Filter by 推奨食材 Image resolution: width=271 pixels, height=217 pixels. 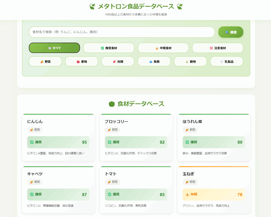tap(109, 48)
